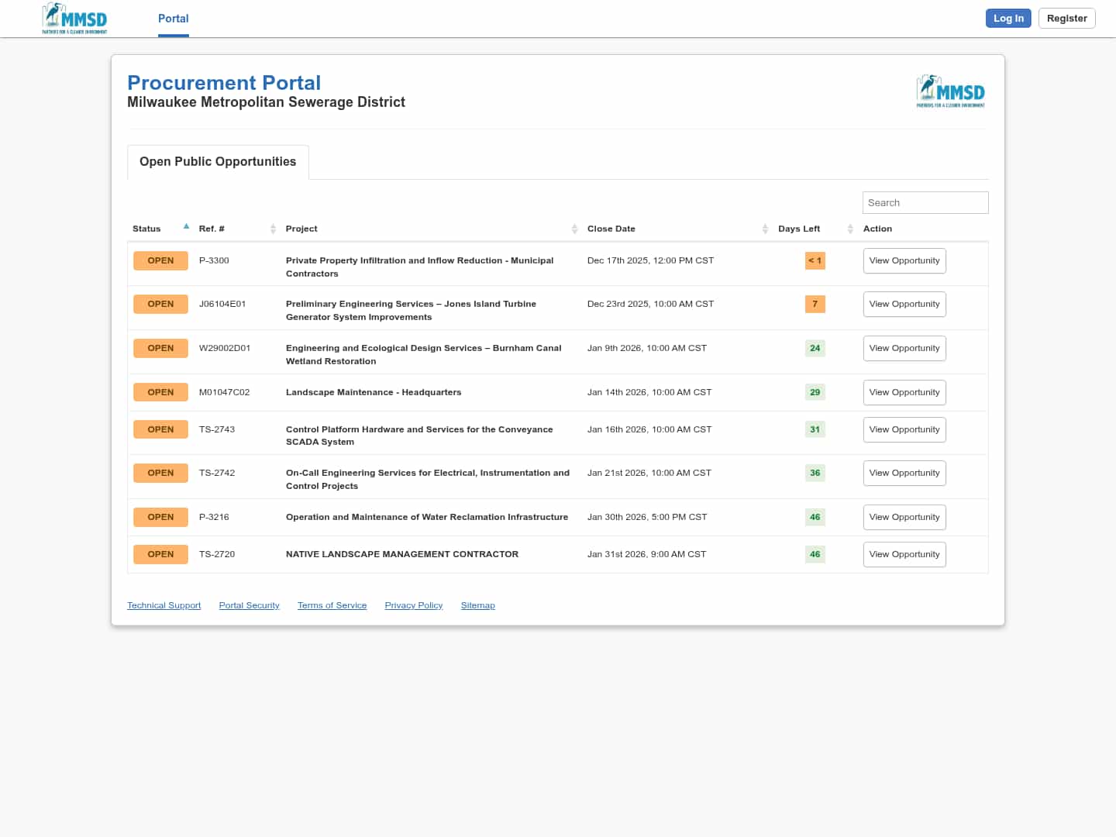Sort by Close Date column arrows
This screenshot has height=837, width=1116.
click(765, 229)
